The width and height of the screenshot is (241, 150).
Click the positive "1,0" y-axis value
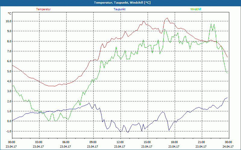(9, 111)
